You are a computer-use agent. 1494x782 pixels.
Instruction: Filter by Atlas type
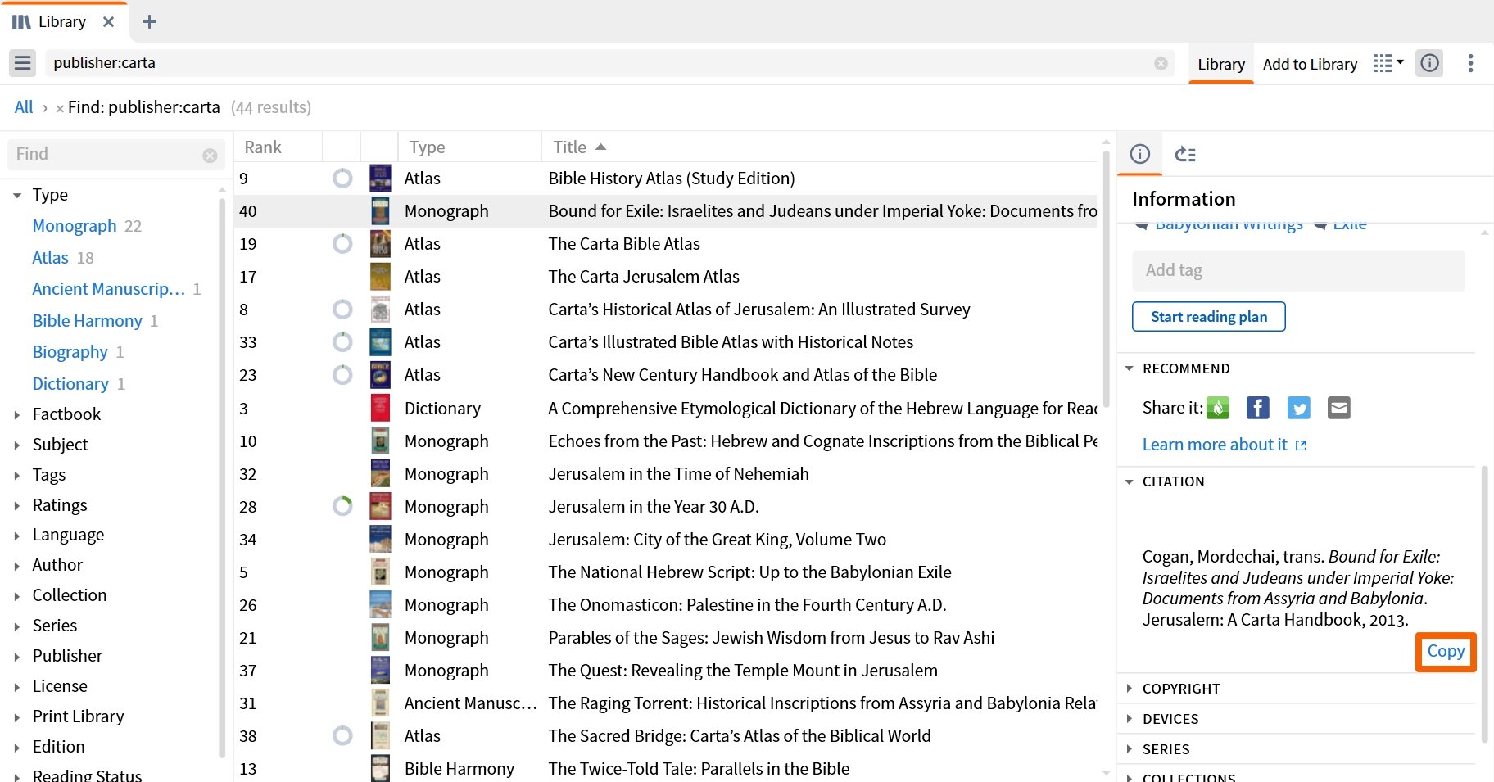[x=50, y=258]
